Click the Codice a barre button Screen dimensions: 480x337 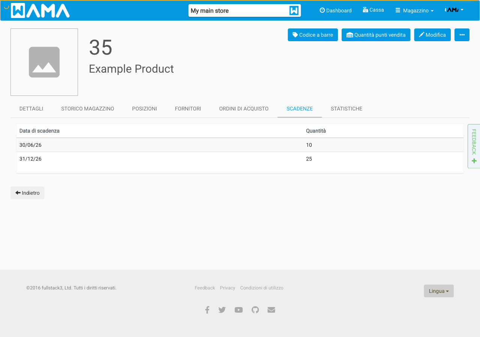coord(313,35)
